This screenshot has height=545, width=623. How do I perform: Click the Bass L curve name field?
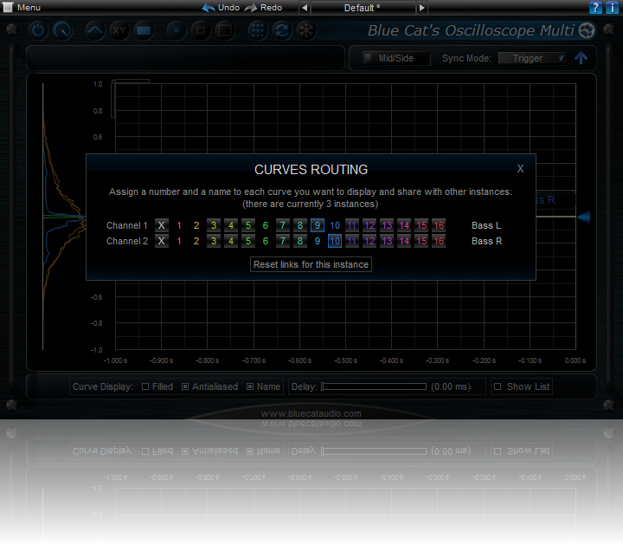[486, 225]
